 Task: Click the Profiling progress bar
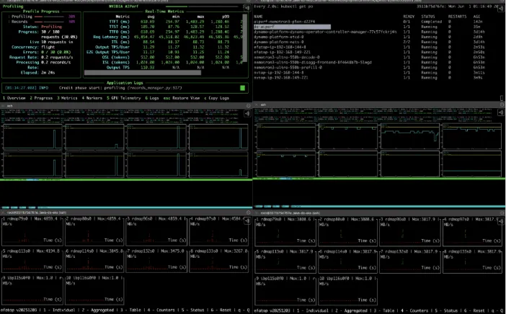click(x=50, y=17)
